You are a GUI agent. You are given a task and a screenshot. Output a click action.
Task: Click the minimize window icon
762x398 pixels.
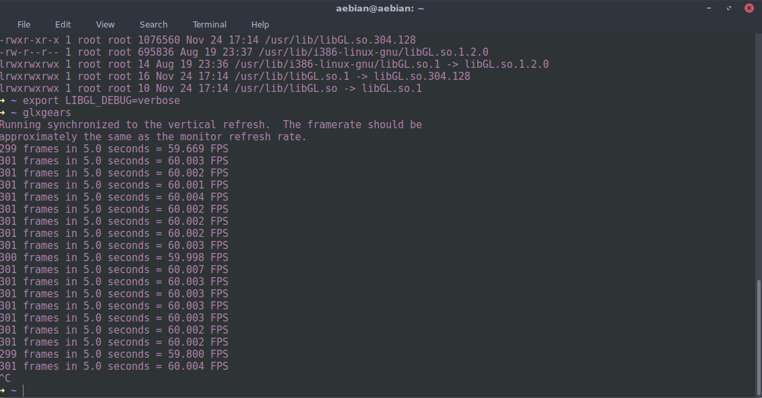click(709, 8)
